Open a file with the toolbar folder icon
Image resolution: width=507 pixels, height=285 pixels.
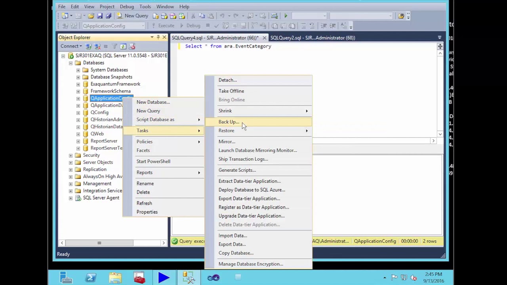[91, 16]
